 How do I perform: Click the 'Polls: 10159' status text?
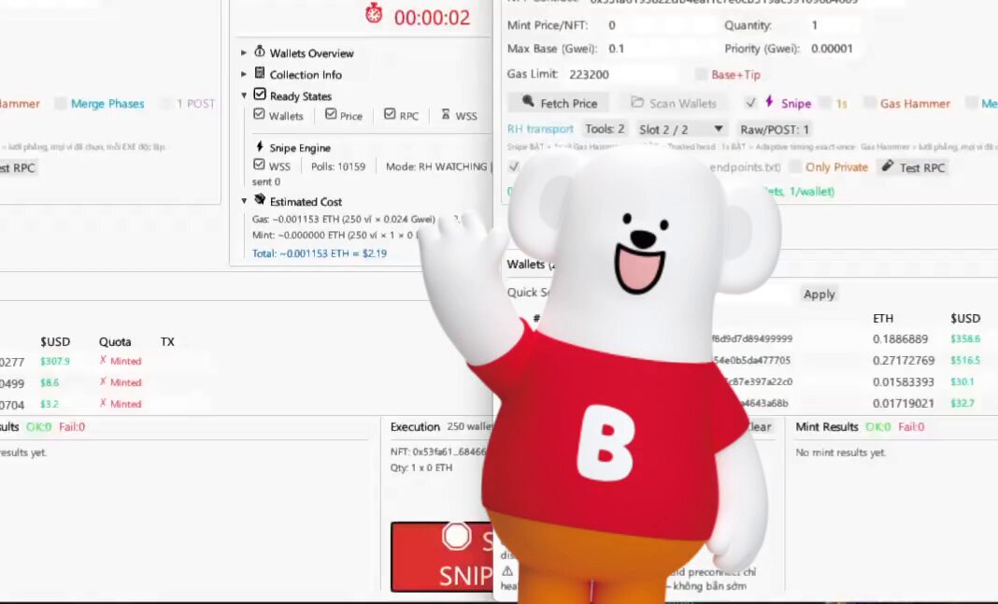point(338,166)
